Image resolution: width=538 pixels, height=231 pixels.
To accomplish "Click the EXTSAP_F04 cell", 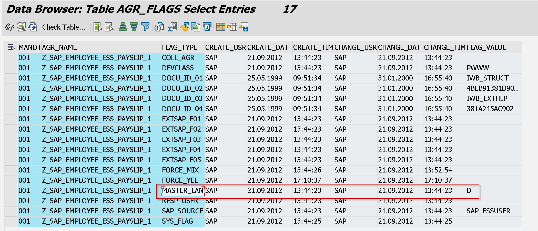I will 183,150.
